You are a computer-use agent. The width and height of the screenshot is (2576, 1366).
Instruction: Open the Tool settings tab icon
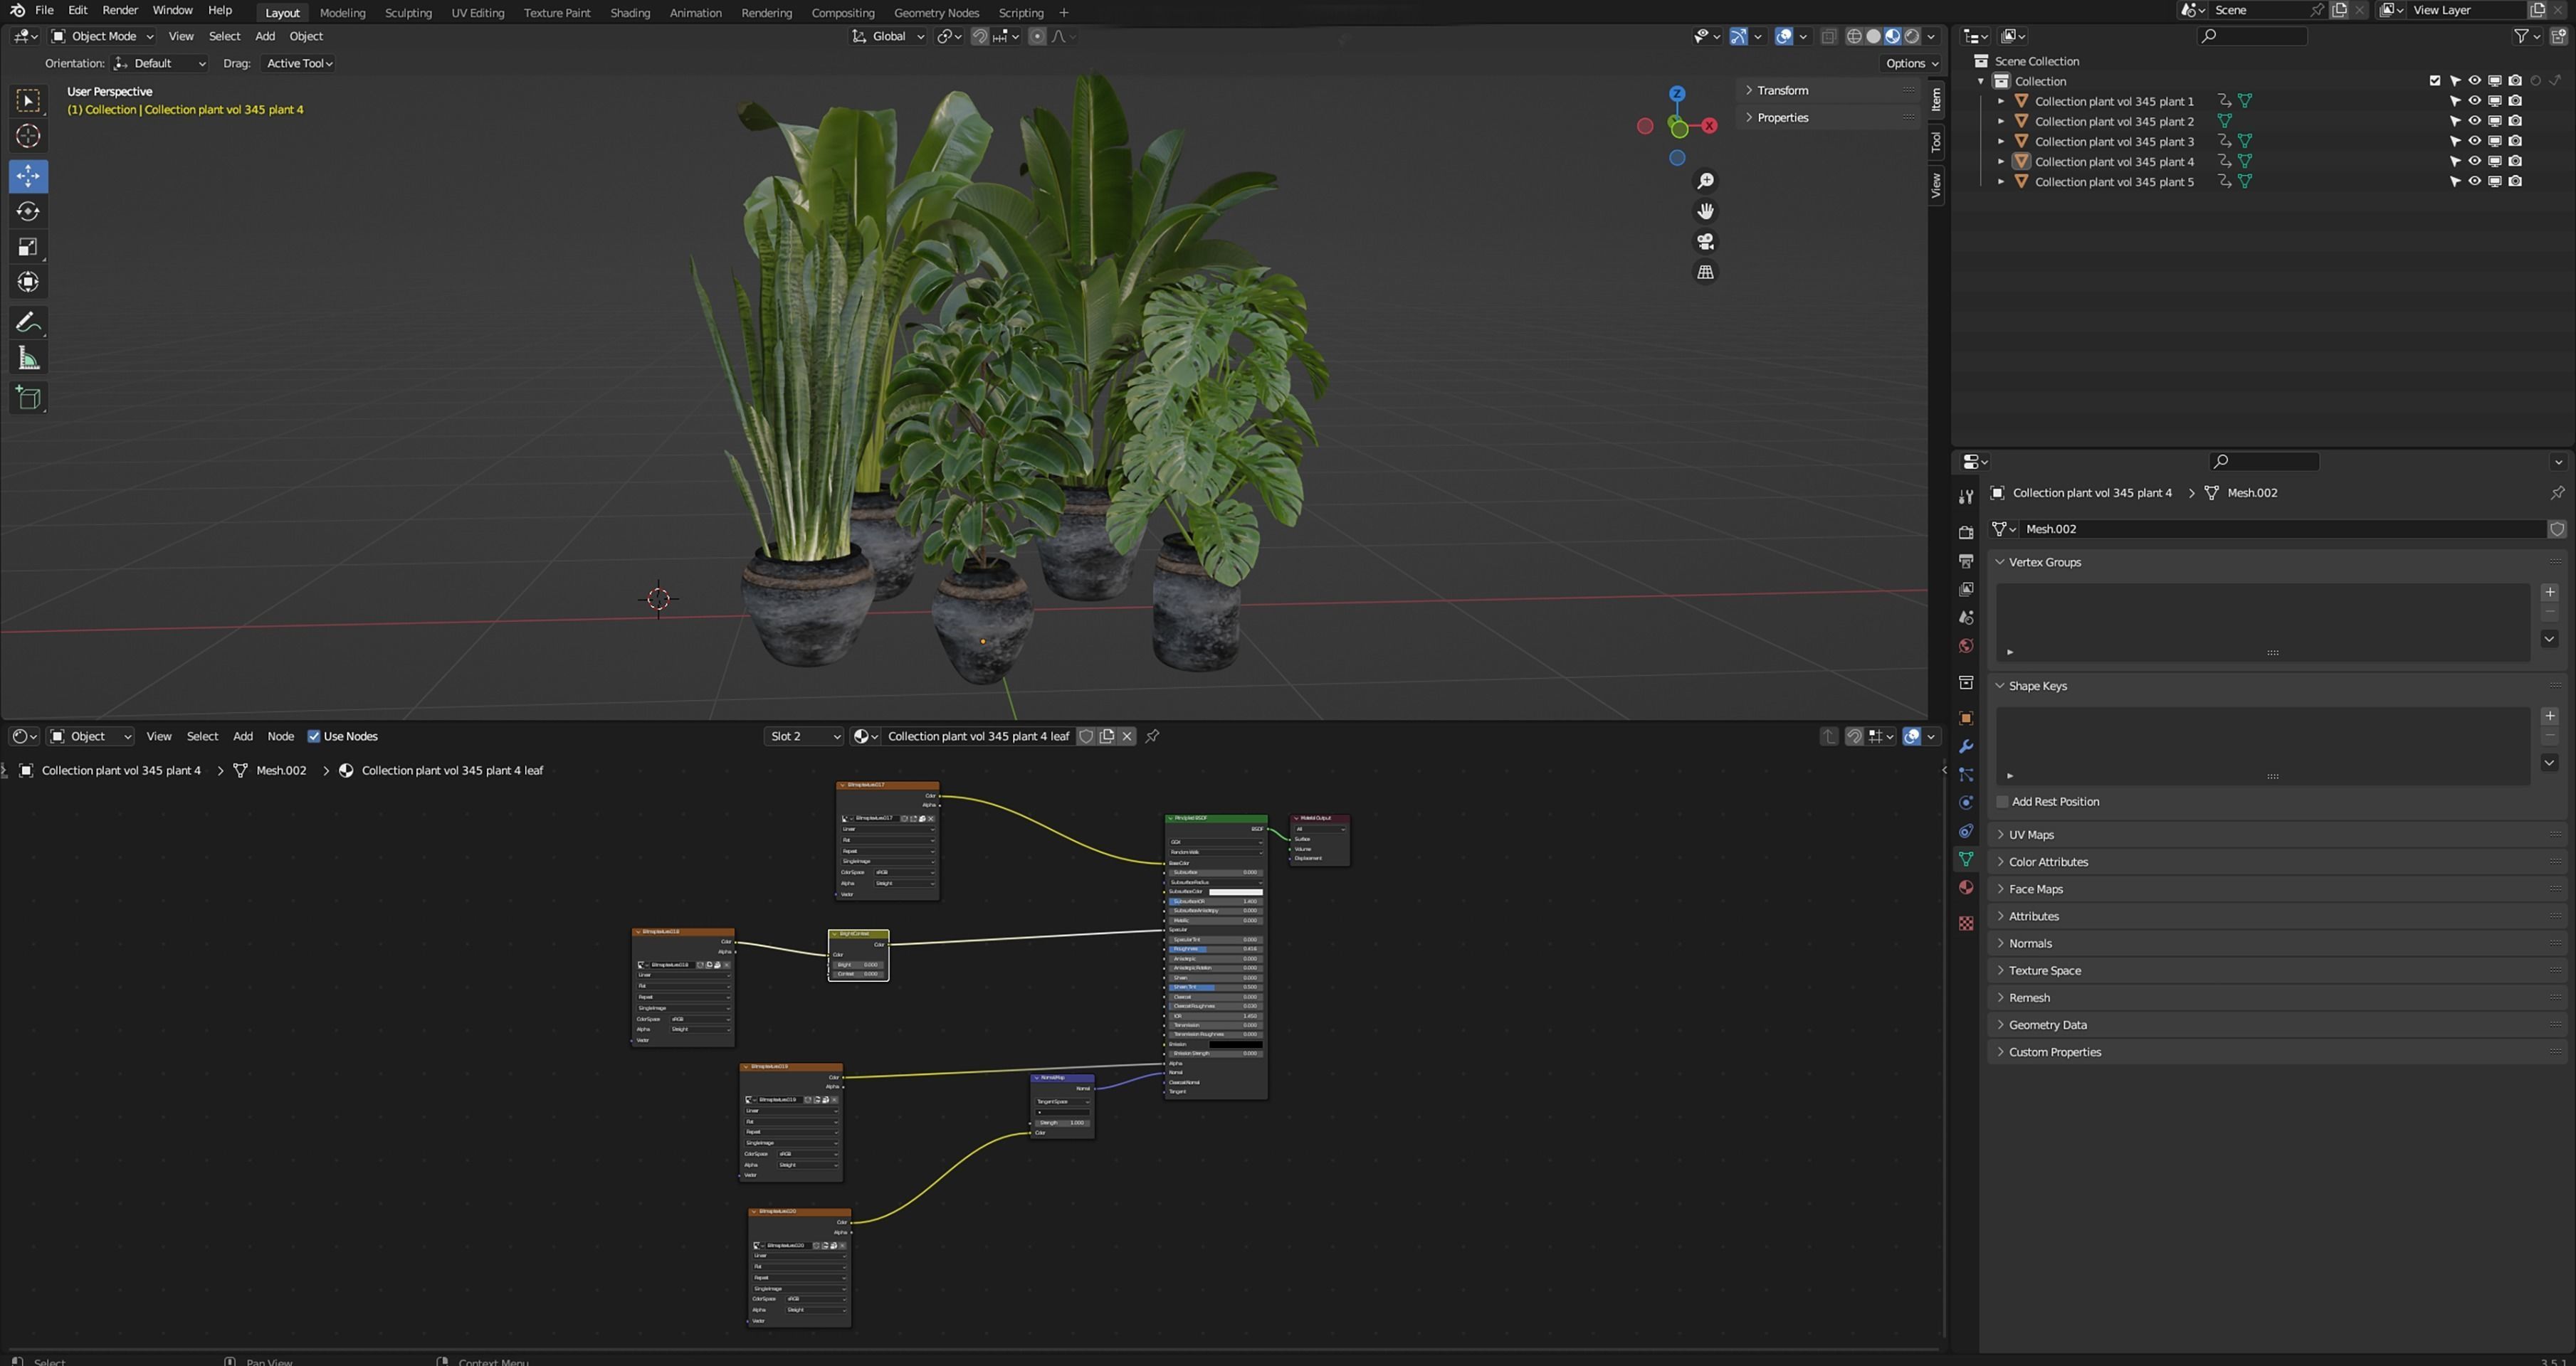tap(1965, 497)
